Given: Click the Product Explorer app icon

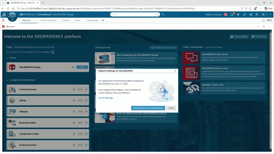Looking at the screenshot, I should coord(12,145).
